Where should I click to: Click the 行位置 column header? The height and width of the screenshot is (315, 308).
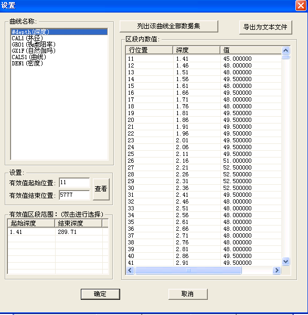pyautogui.click(x=149, y=50)
